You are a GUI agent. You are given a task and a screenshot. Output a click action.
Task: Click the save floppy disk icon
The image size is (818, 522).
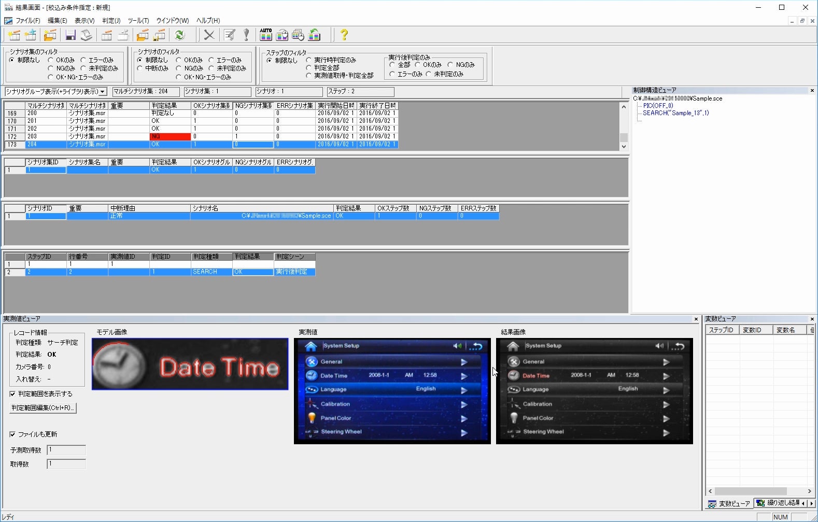coord(70,35)
